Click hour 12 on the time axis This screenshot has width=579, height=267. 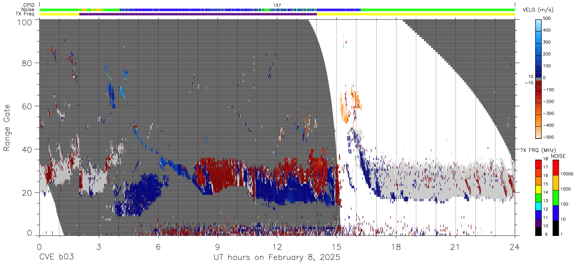coord(277,247)
